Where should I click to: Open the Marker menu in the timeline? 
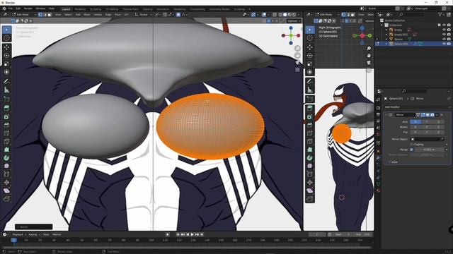57,234
